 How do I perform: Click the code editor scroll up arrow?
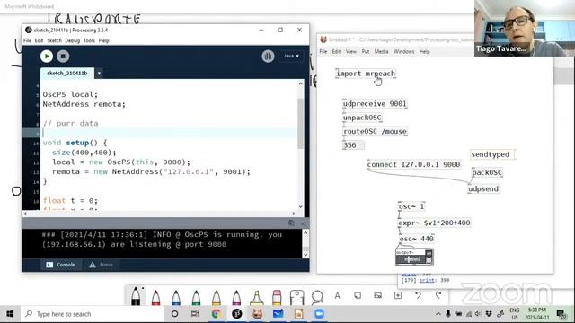301,83
